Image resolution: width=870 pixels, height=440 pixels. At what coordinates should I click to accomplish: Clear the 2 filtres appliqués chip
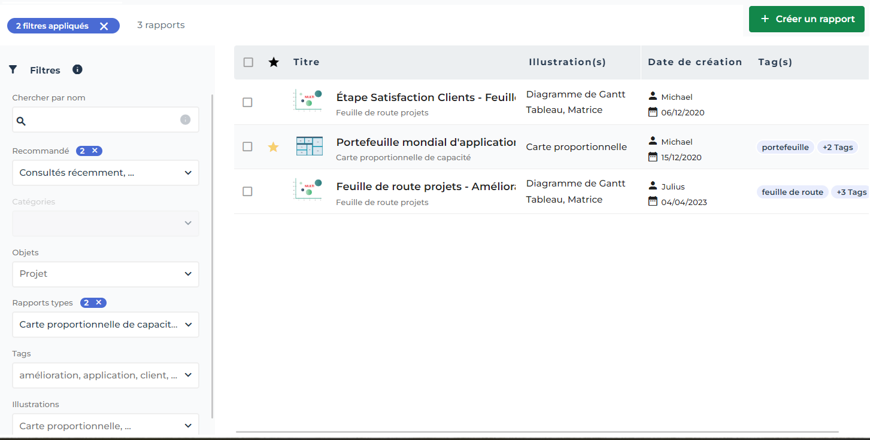(x=104, y=26)
